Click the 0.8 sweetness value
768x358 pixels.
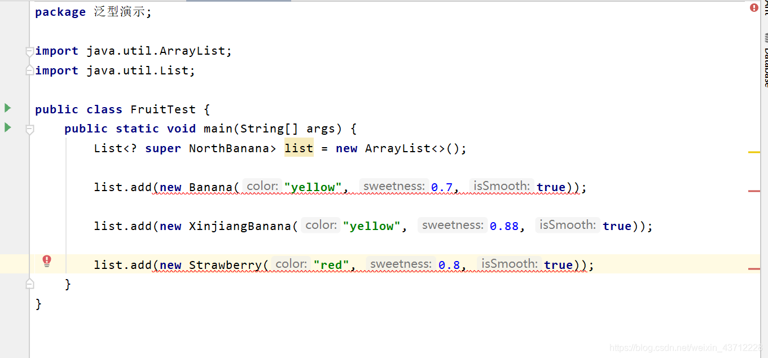pos(449,265)
